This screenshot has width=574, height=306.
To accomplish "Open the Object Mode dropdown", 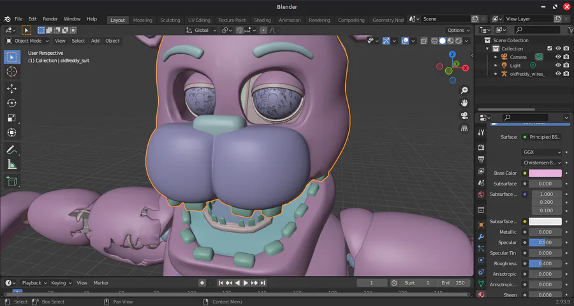I will 27,41.
